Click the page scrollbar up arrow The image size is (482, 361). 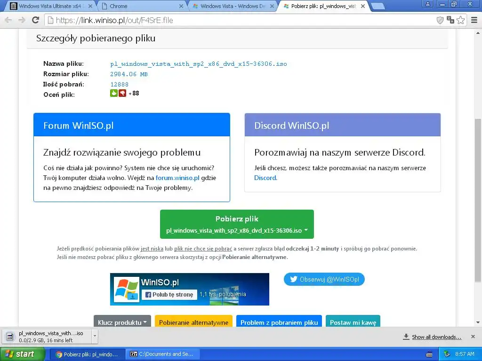coord(478,33)
